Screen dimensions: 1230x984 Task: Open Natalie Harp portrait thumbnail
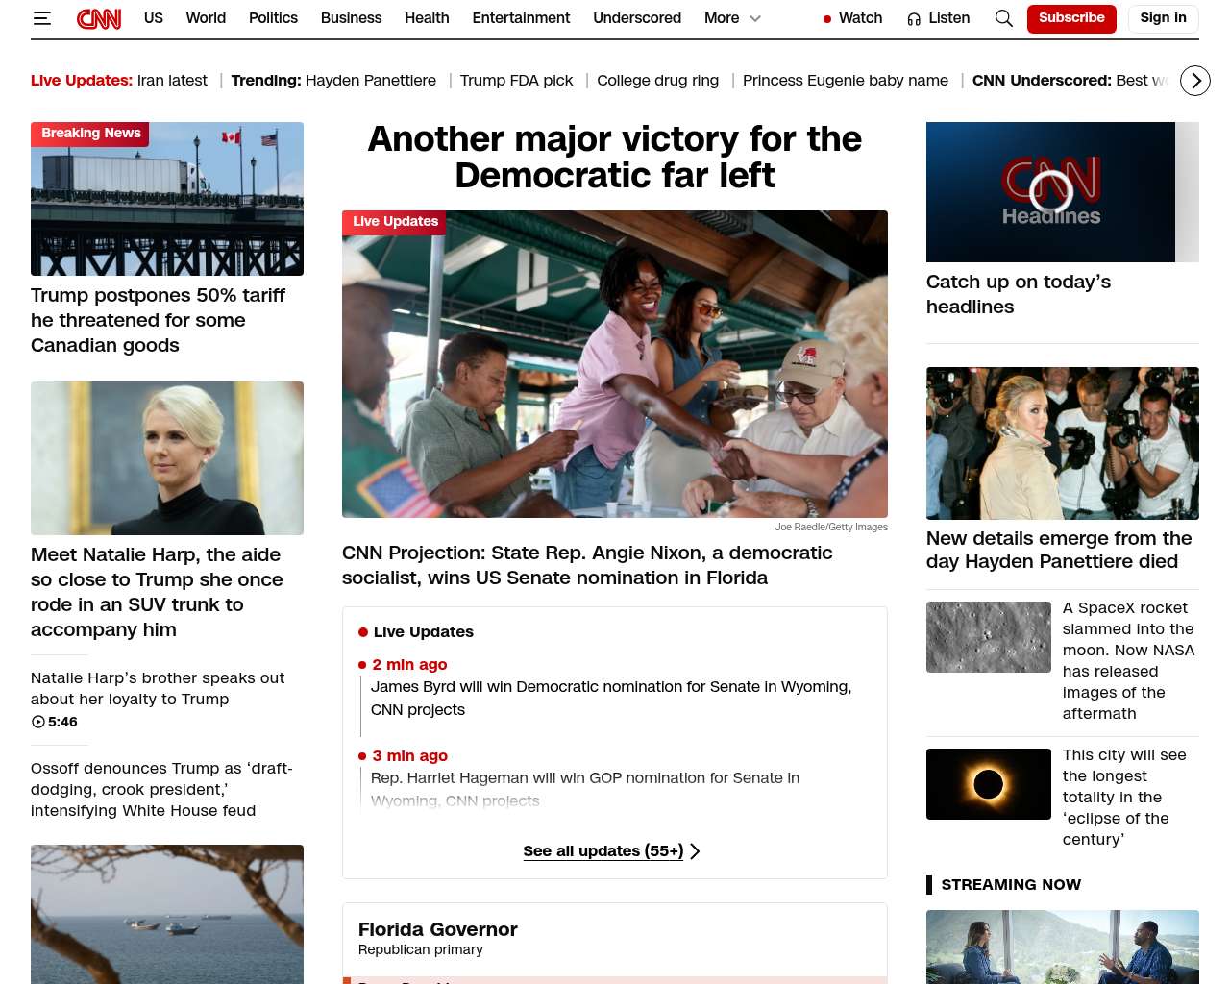167,458
